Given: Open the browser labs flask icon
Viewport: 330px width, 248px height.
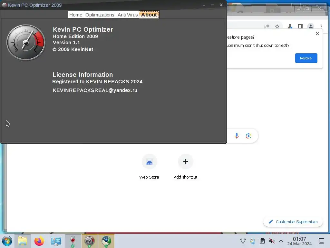Looking at the screenshot, I should [290, 26].
